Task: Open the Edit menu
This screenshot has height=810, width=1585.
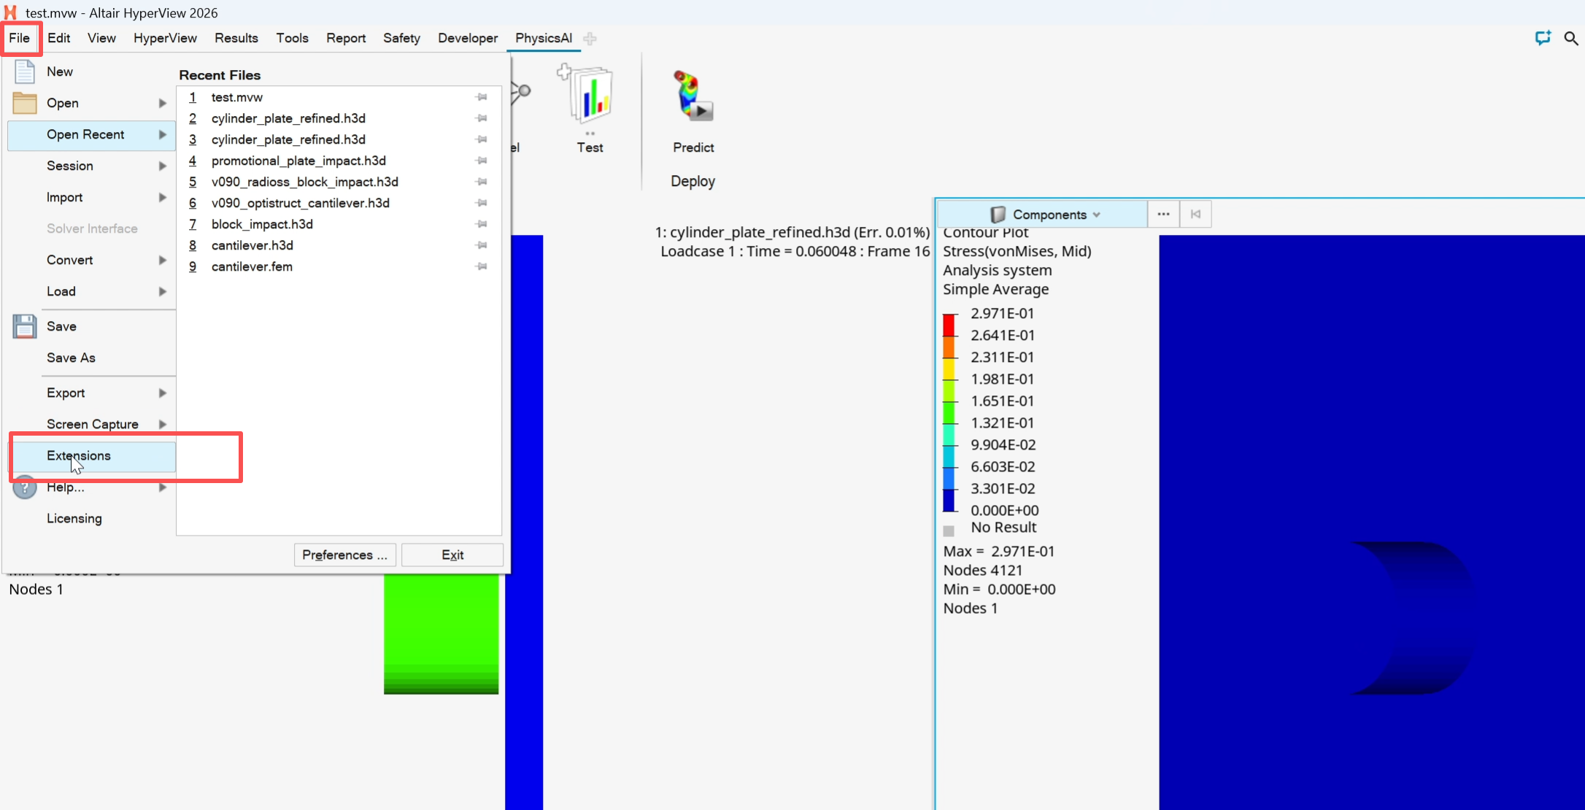Action: click(59, 38)
